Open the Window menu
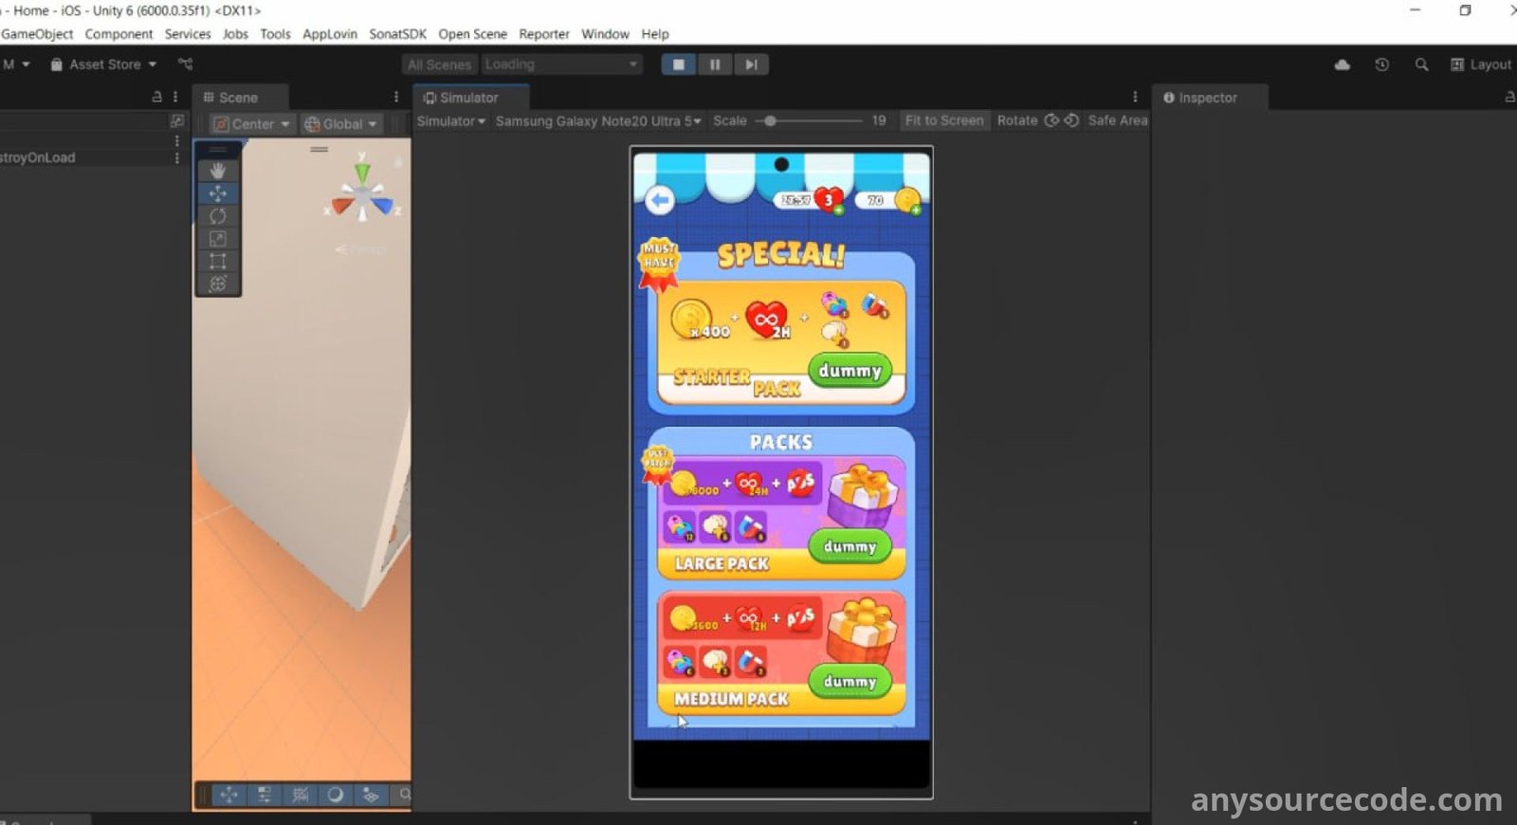1517x825 pixels. pos(605,34)
